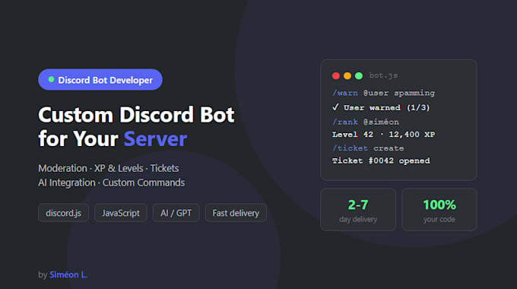This screenshot has width=517, height=289.
Task: Click AI Integration · Custom Commands text
Action: coord(112,183)
